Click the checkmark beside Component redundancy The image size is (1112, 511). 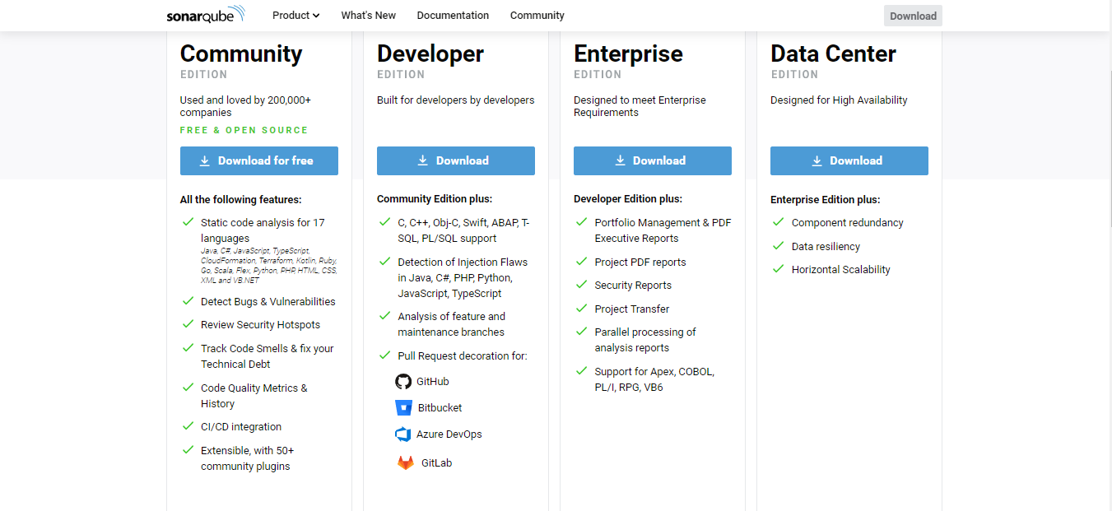[x=778, y=222]
